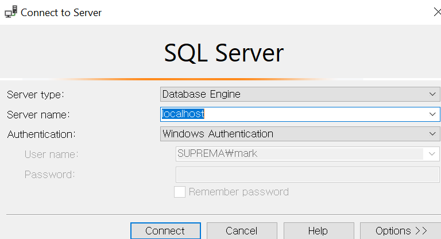Click the Cancel button
Viewport: 441px width, 239px height.
[242, 231]
